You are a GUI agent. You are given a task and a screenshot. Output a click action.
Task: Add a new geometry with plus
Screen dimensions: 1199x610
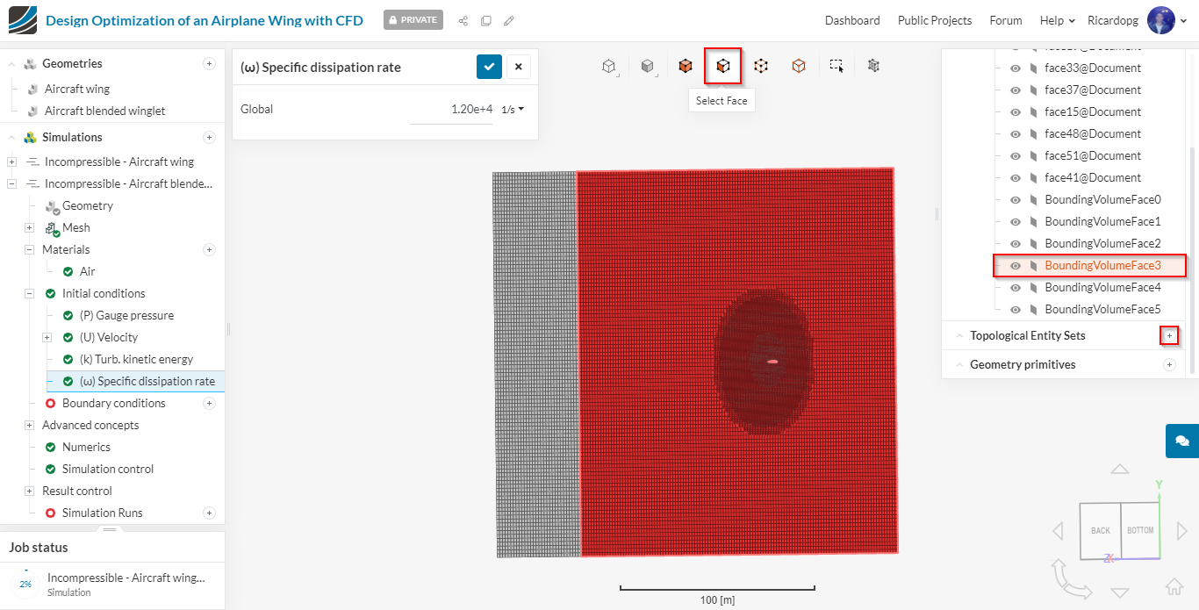(x=209, y=63)
